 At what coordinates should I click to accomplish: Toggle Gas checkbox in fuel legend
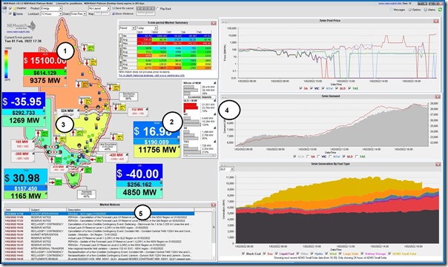pyautogui.click(x=264, y=254)
